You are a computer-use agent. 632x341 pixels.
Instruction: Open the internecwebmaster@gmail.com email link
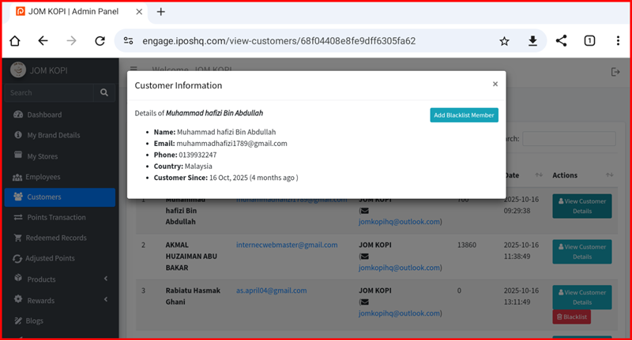click(x=287, y=245)
